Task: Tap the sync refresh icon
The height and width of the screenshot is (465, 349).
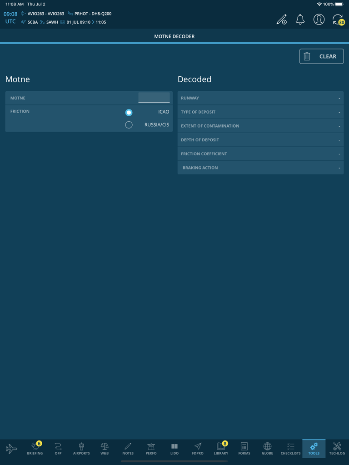Action: tap(337, 20)
